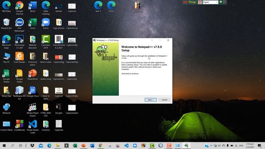Image resolution: width=265 pixels, height=149 pixels.
Task: Open the Recycle Bin
Action: tap(7, 24)
